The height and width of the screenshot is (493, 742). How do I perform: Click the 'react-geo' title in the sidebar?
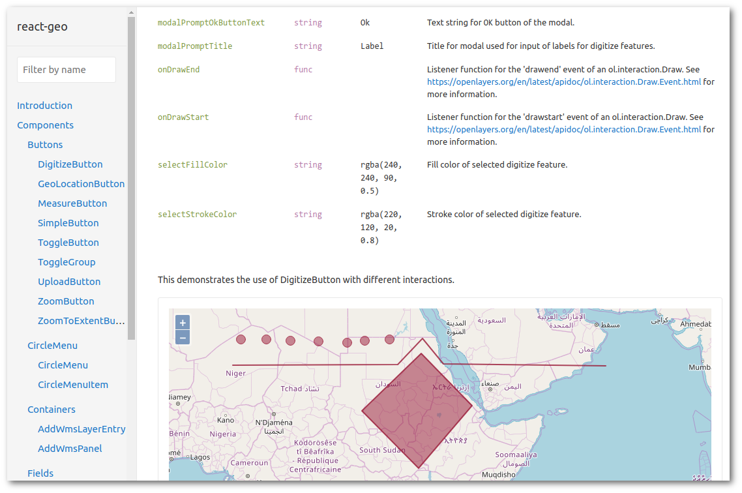coord(42,27)
